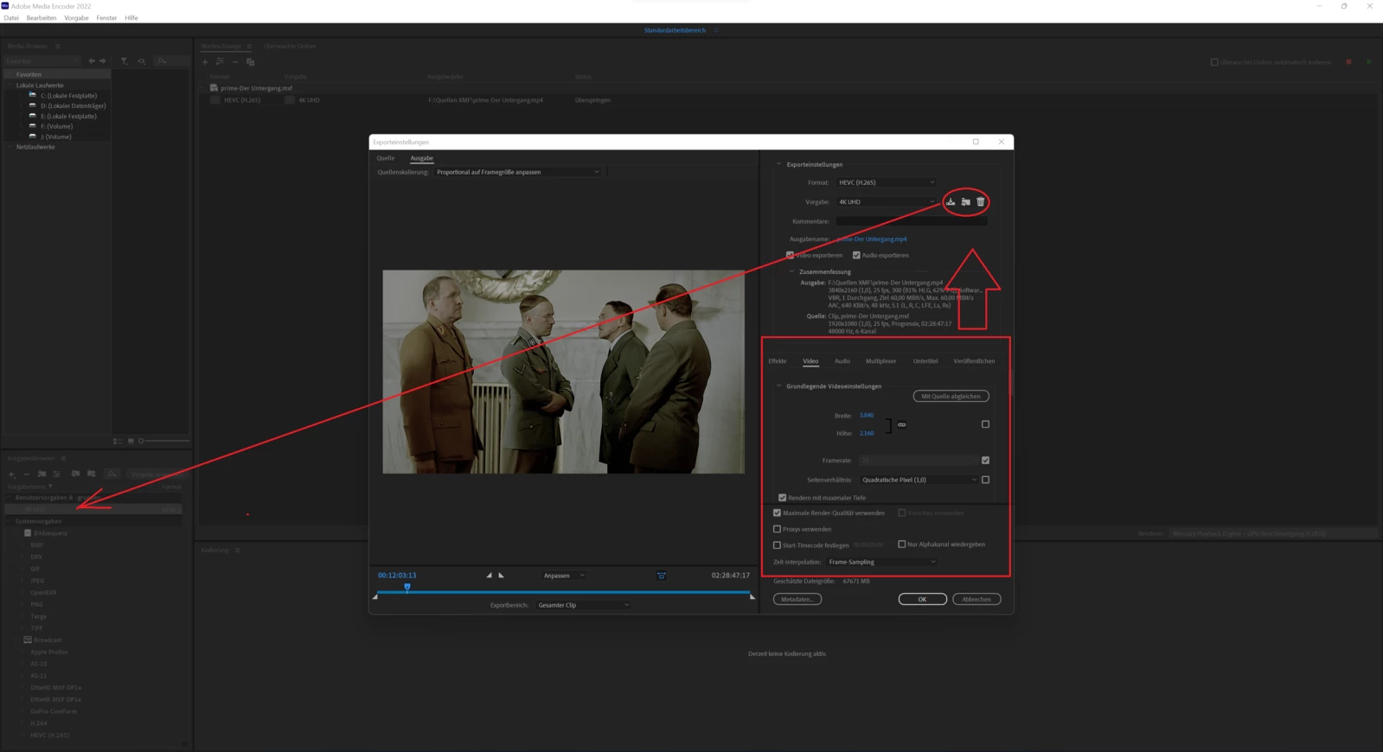This screenshot has width=1383, height=752.
Task: Collapse the Exporteinstellungen section
Action: click(778, 164)
